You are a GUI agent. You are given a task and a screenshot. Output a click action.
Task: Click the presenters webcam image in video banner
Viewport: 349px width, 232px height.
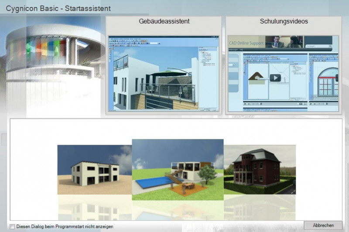284,41
